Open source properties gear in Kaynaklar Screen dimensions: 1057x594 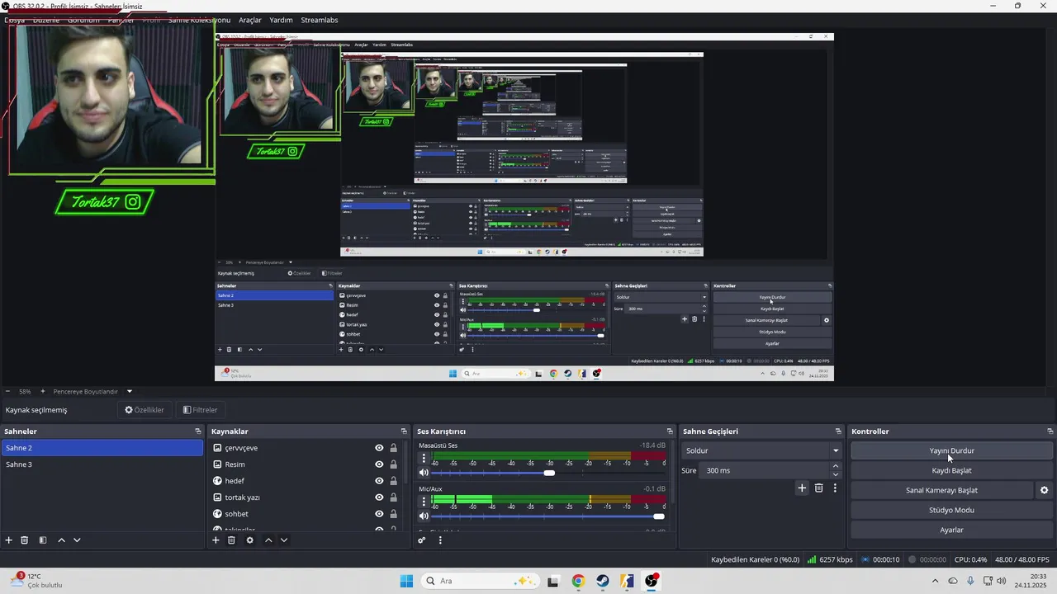250,540
